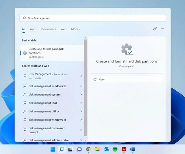The width and height of the screenshot is (185, 154).
Task: Click gear icon beside best match result
Action: coord(25,53)
